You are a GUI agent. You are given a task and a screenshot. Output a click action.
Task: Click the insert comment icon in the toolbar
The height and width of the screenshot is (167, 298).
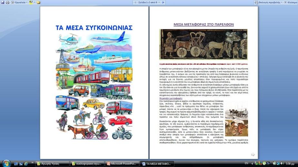point(38,3)
